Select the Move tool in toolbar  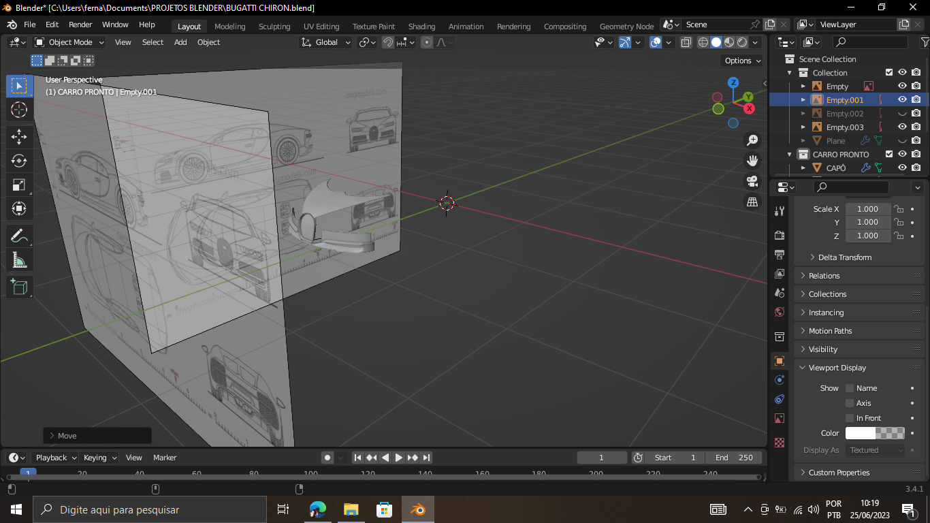pyautogui.click(x=19, y=137)
